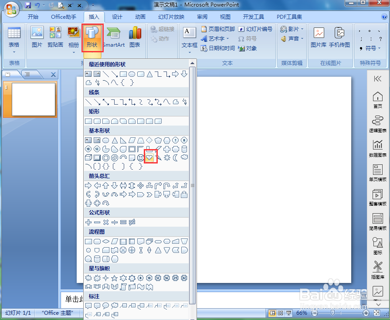Click Header and Footer button
390x320 pixels.
click(x=217, y=29)
